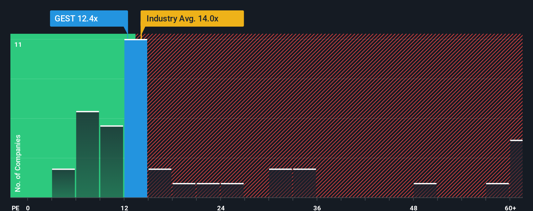Click the x-axis label 12

coord(124,208)
